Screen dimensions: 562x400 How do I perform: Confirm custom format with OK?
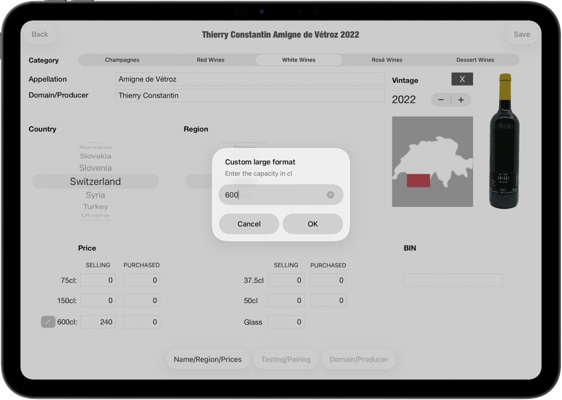click(x=312, y=224)
